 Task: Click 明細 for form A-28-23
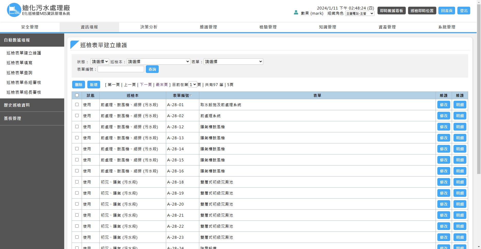460,237
